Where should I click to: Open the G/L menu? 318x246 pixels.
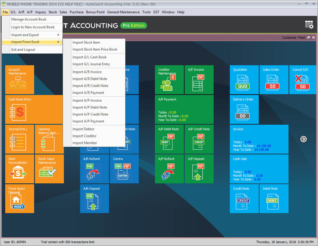(x=13, y=12)
